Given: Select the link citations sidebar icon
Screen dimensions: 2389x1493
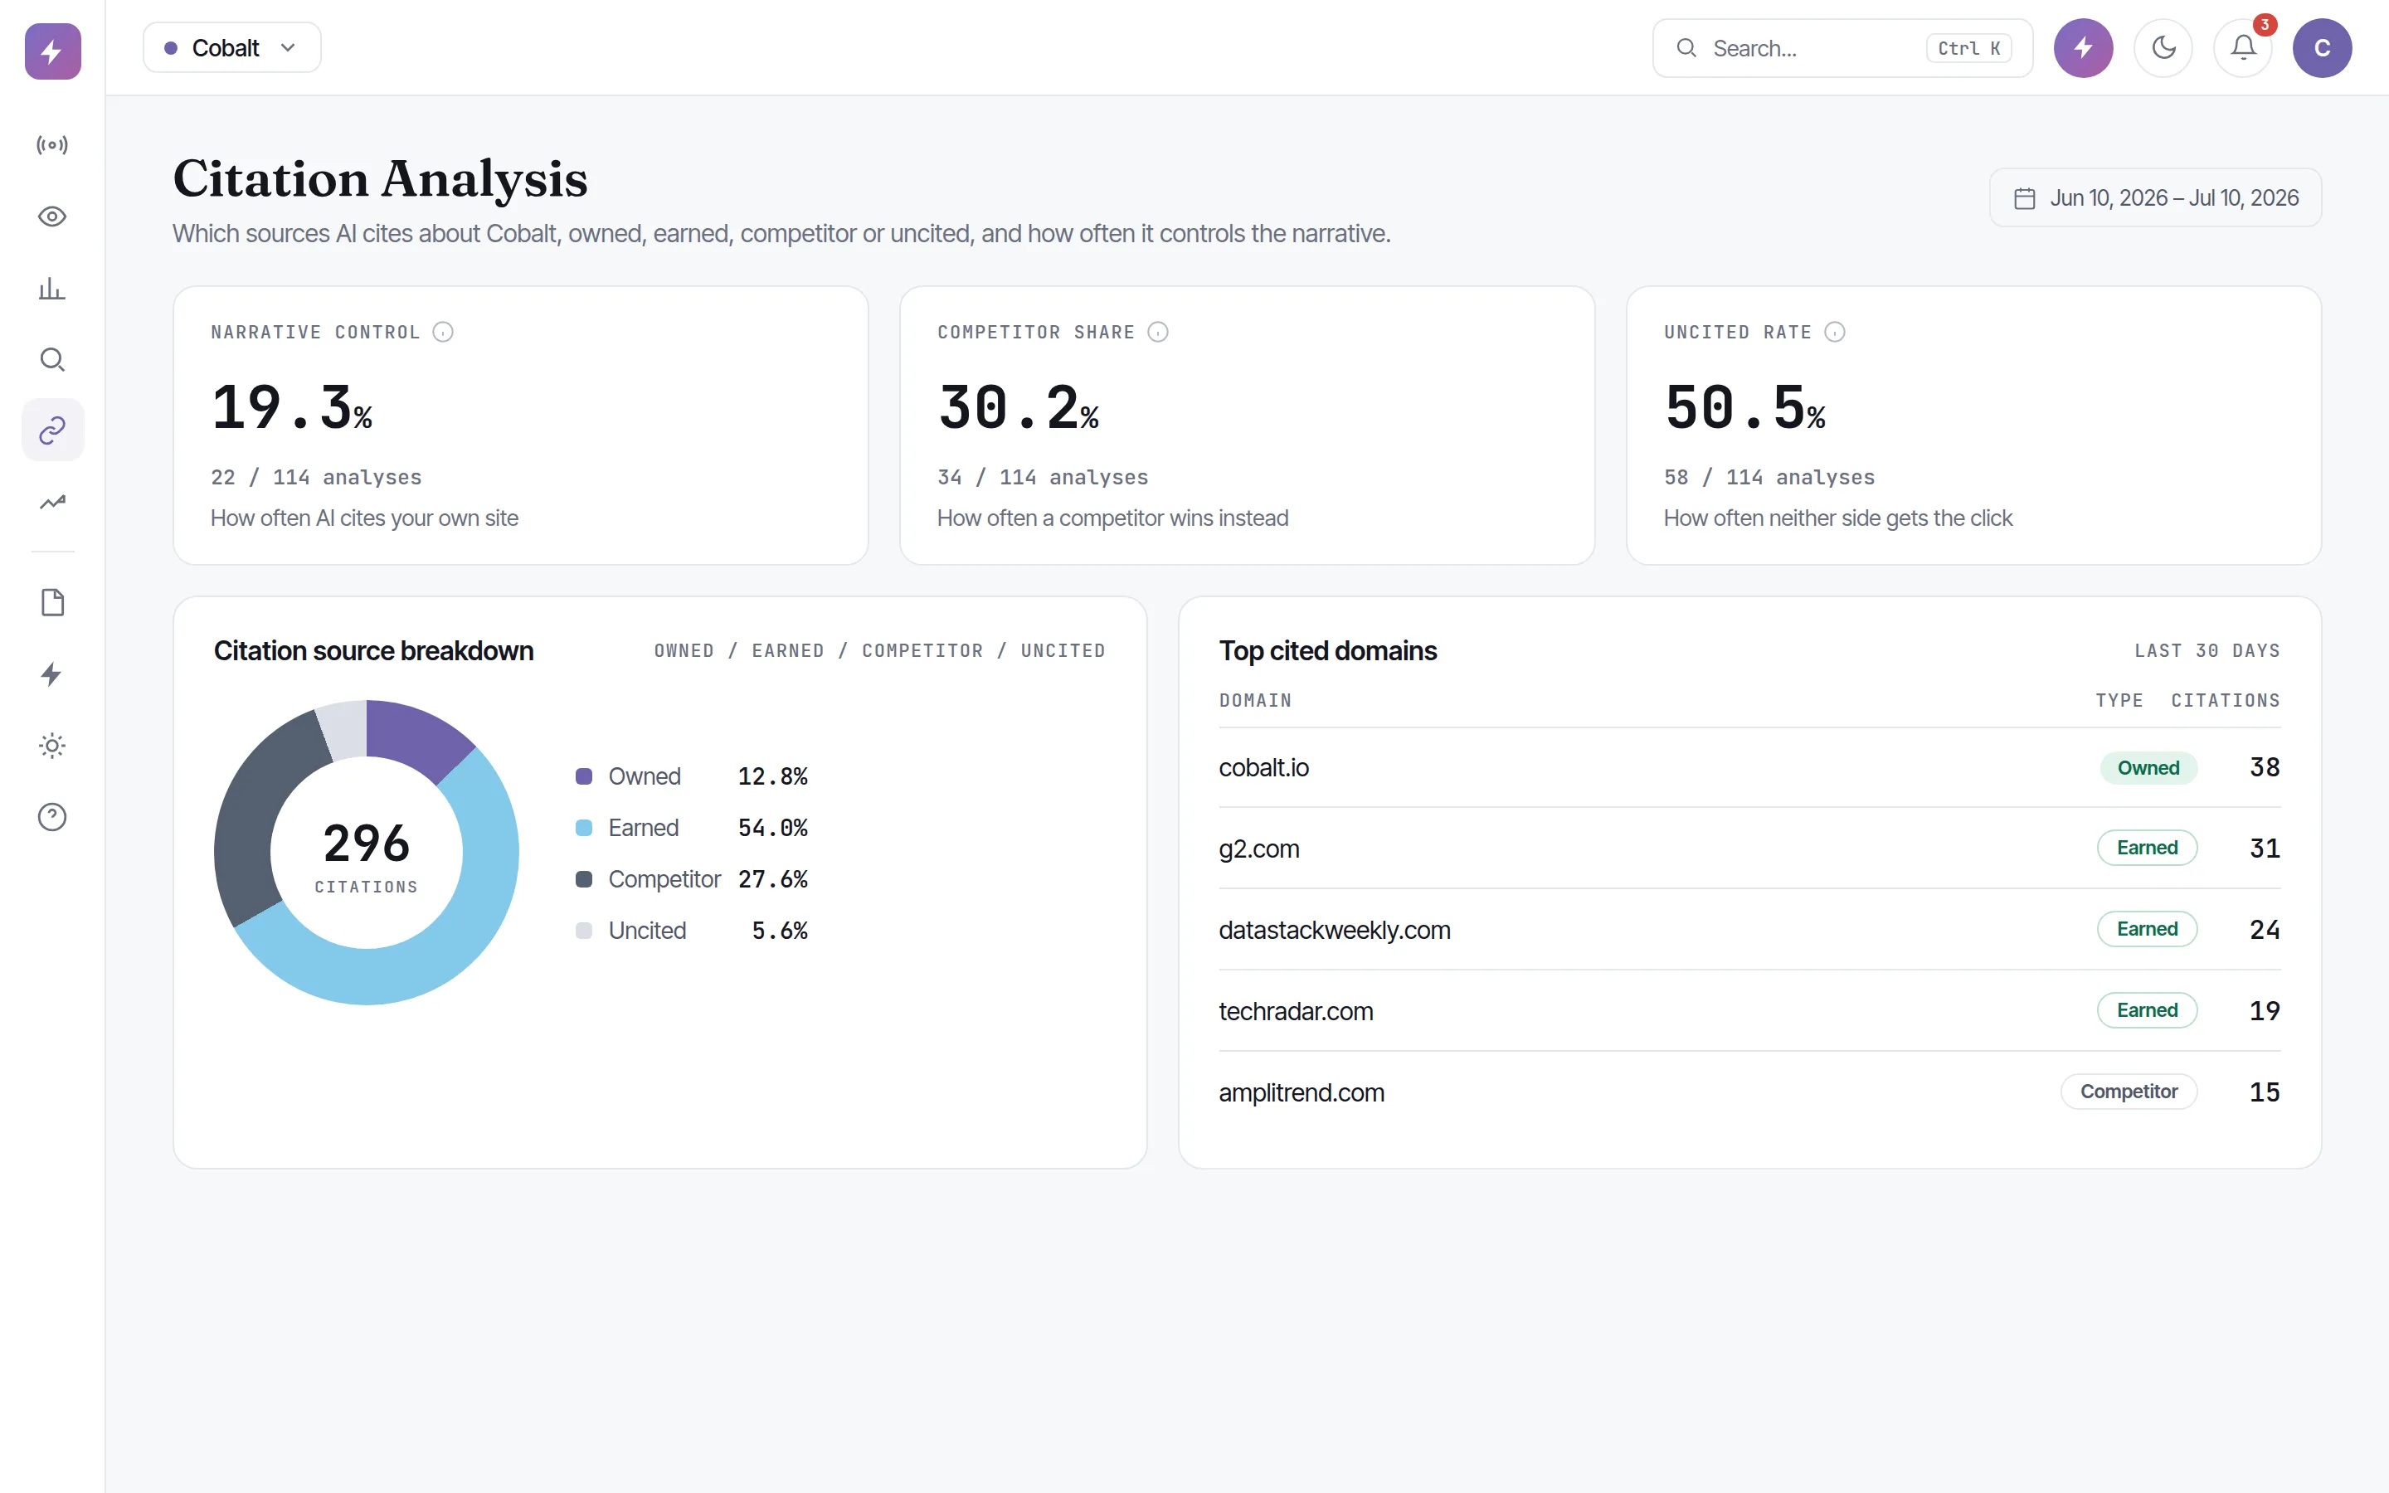Looking at the screenshot, I should [x=52, y=430].
